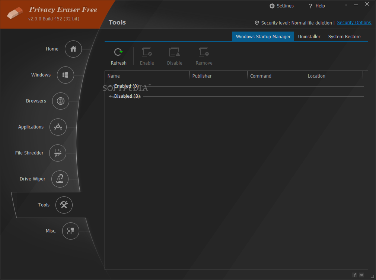Open the Misc. squares icon

pos(70,231)
